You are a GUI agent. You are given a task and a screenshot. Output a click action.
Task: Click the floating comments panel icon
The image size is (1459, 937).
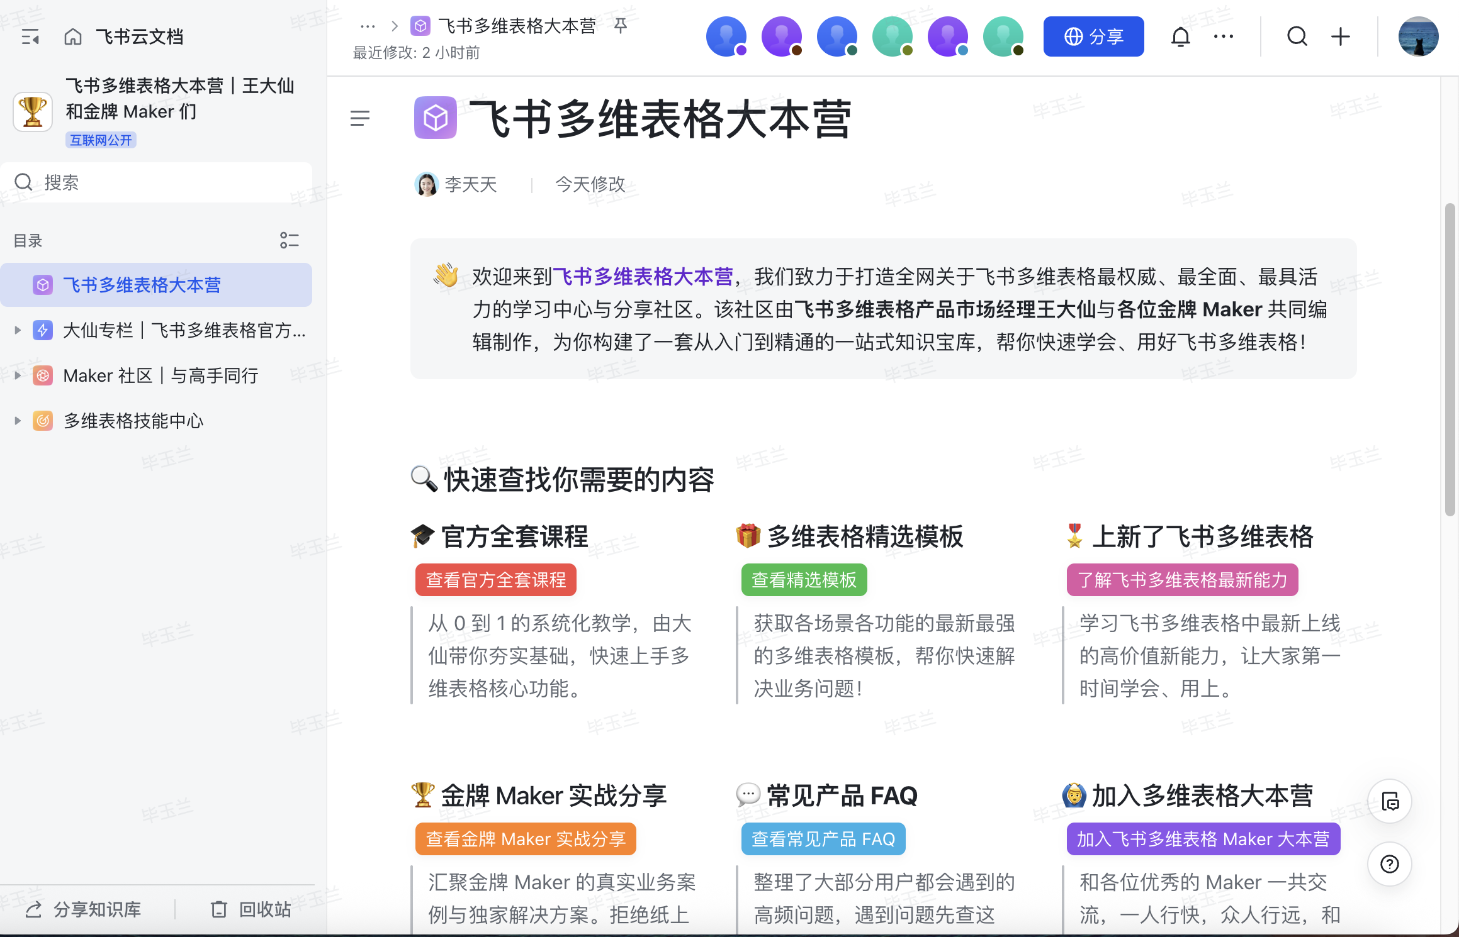point(1389,802)
